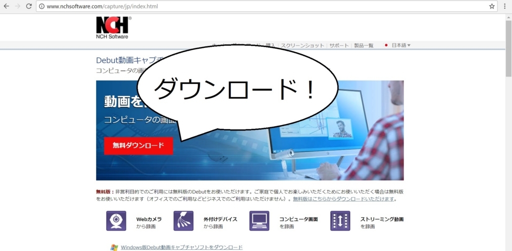
Task: Open the Chrome three-dot menu
Action: point(505,6)
